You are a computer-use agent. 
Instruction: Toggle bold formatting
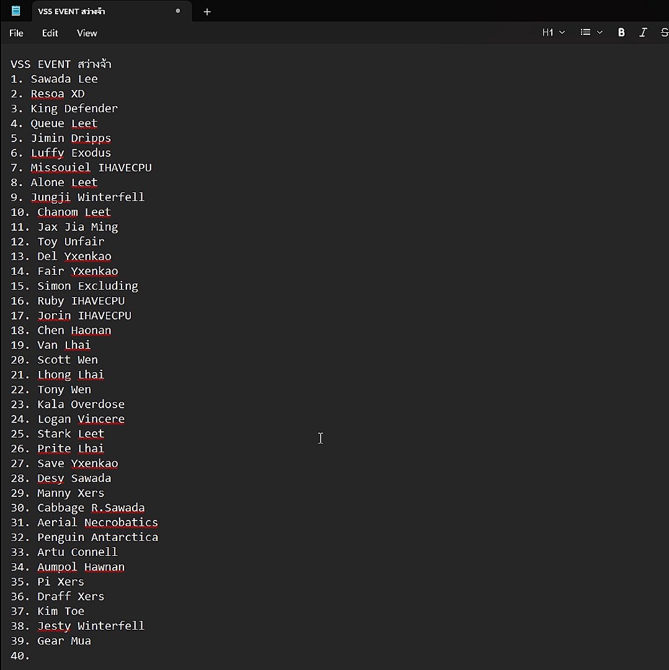(x=621, y=32)
